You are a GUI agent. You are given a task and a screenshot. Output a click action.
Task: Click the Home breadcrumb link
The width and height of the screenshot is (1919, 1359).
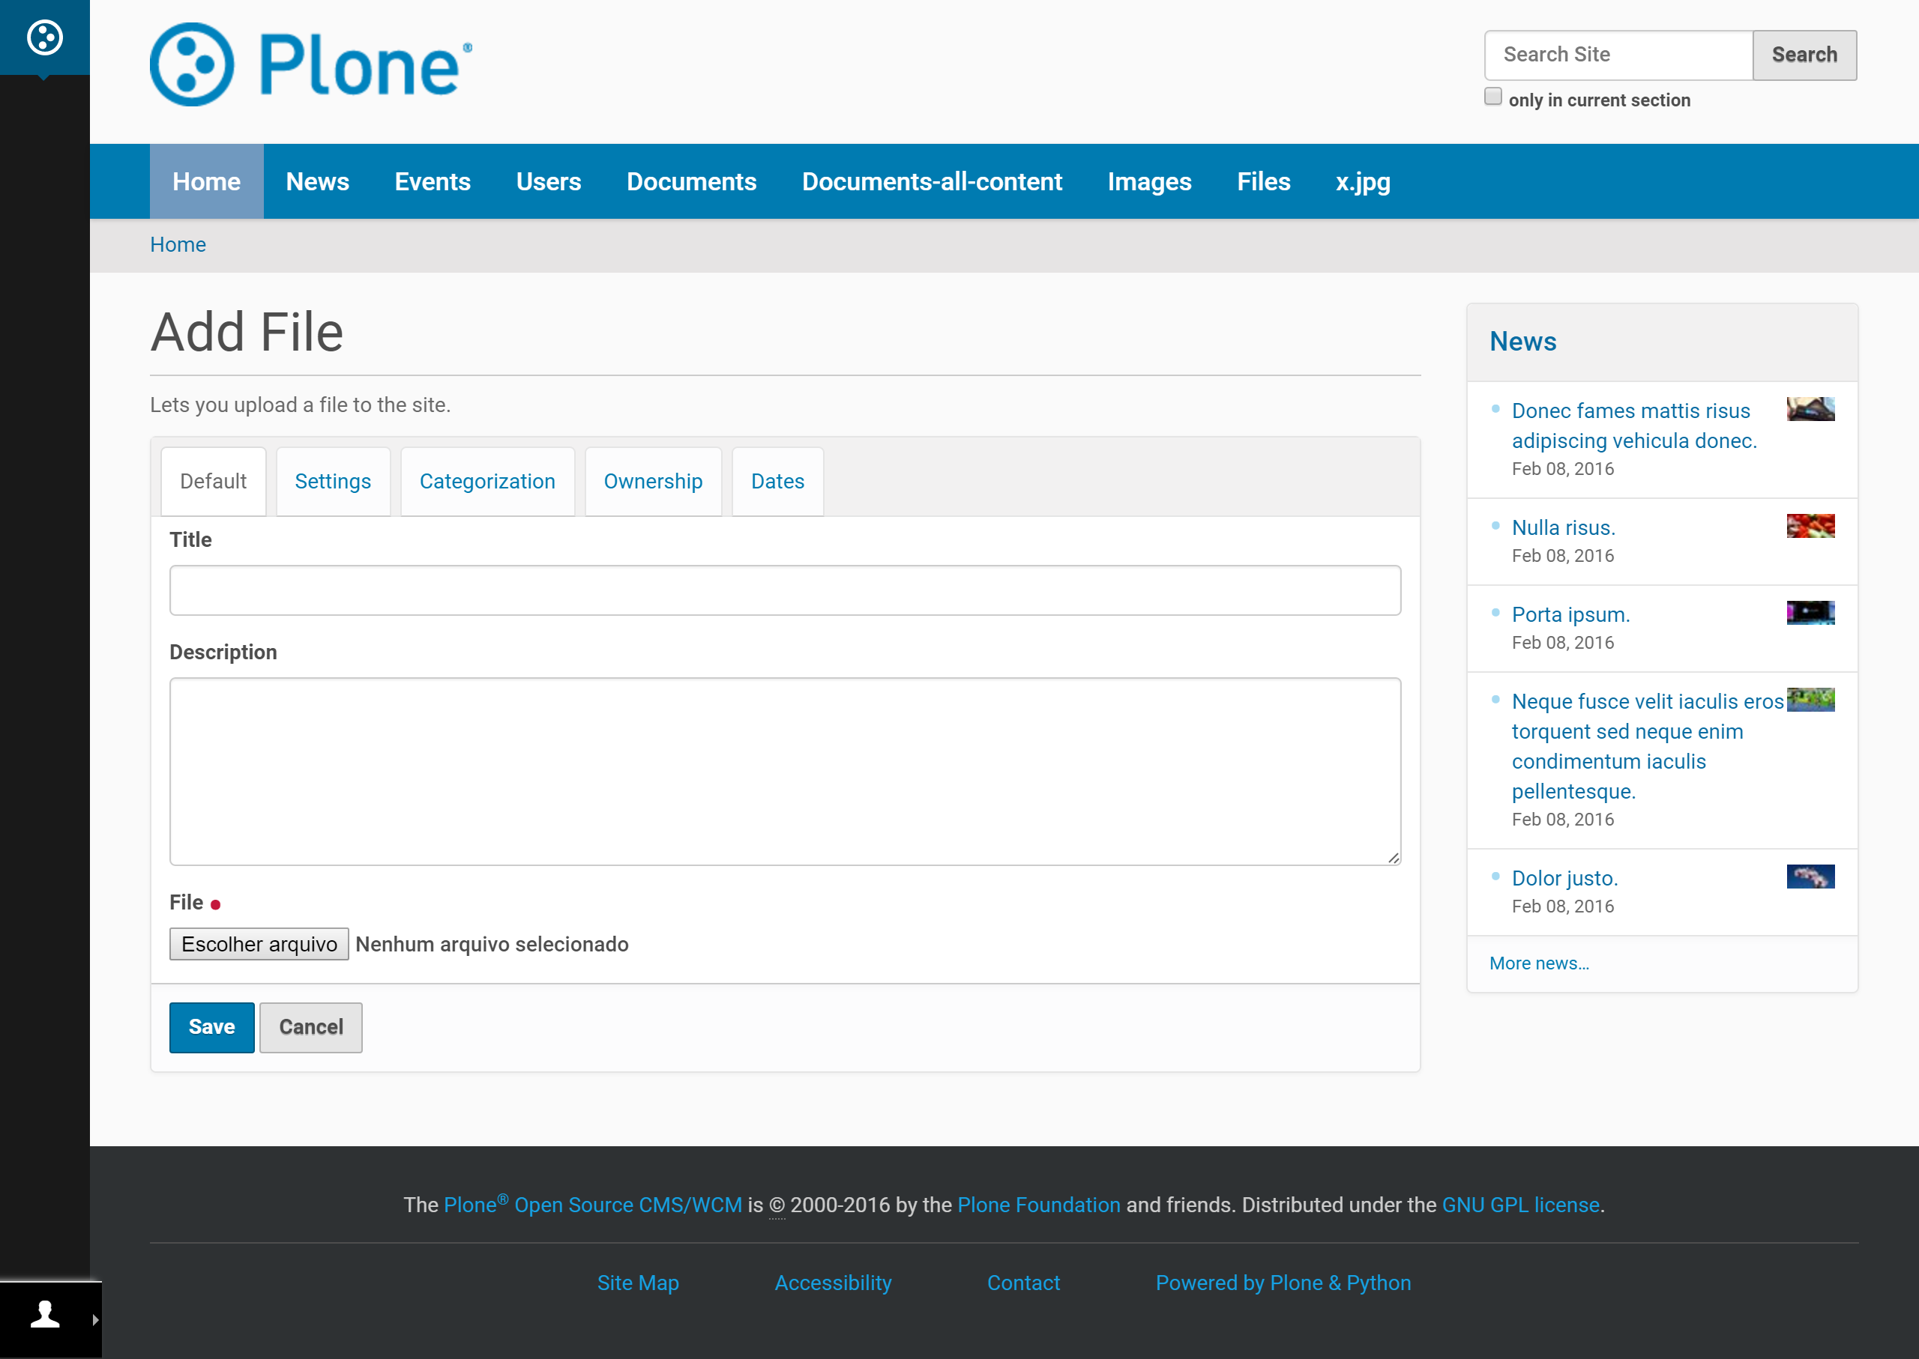click(178, 244)
